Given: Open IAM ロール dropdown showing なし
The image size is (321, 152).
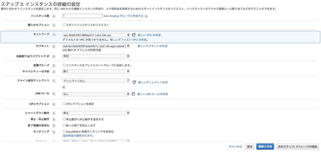Looking at the screenshot, I should [96, 94].
